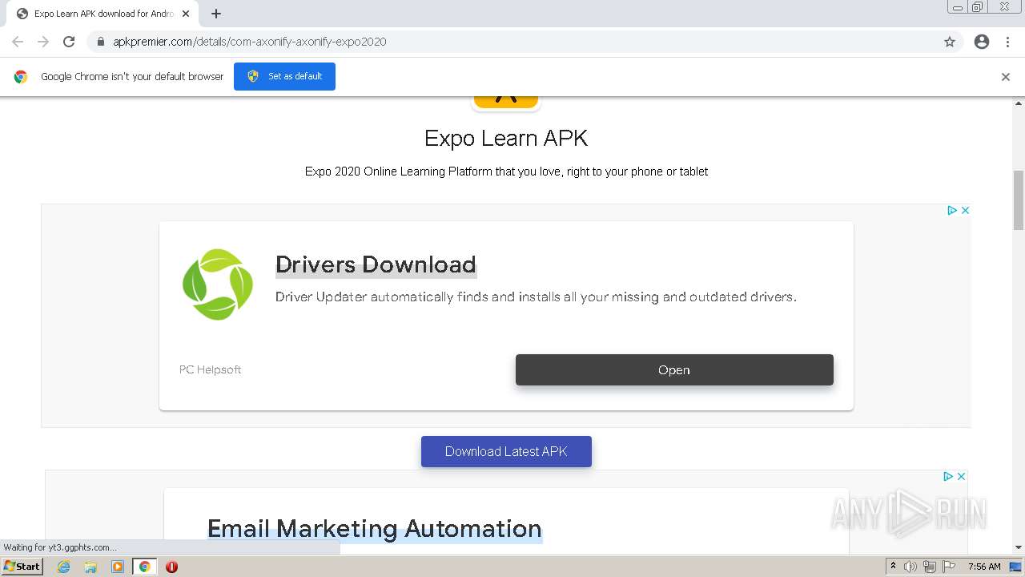This screenshot has width=1025, height=577.
Task: Open the red stop-sign taskbar icon
Action: pos(171,567)
